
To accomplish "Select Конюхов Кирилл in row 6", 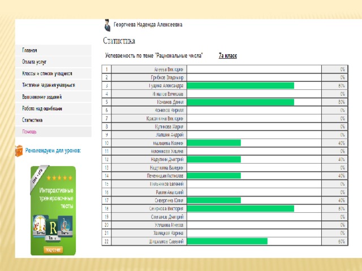I will (149, 110).
